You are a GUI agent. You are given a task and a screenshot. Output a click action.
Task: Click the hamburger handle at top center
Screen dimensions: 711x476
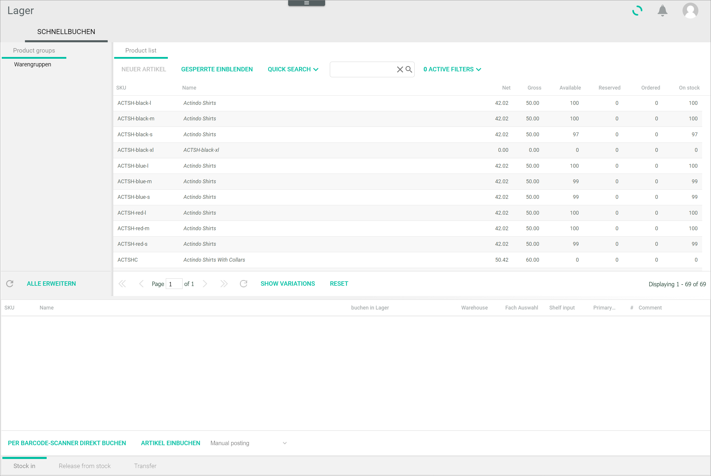(x=306, y=3)
